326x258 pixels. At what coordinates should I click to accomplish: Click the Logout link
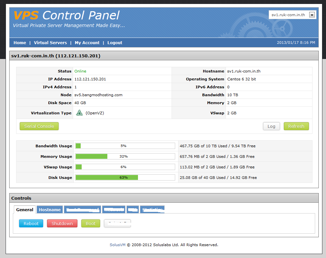115,43
